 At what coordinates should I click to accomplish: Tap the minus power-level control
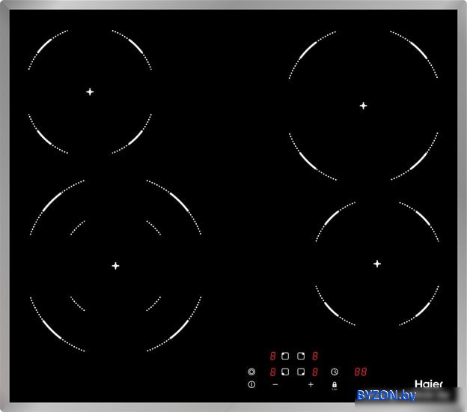tap(275, 384)
